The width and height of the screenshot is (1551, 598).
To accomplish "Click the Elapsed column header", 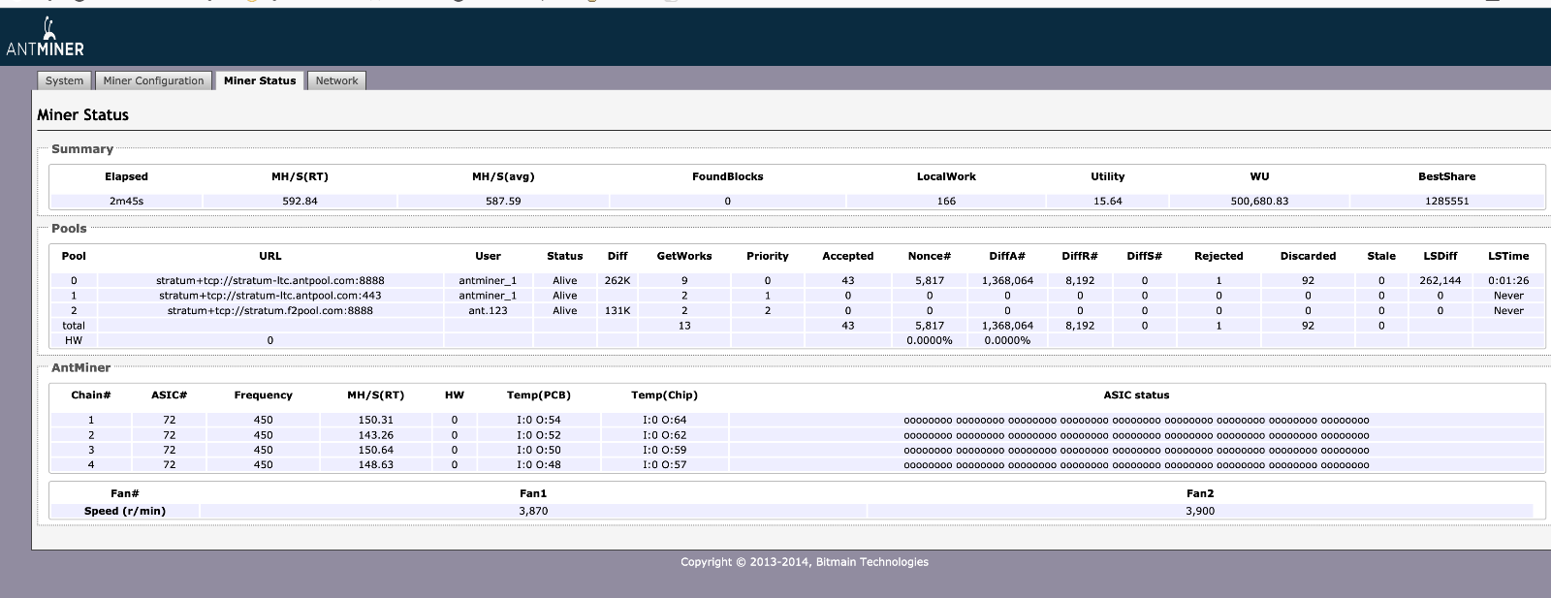I will pos(126,176).
